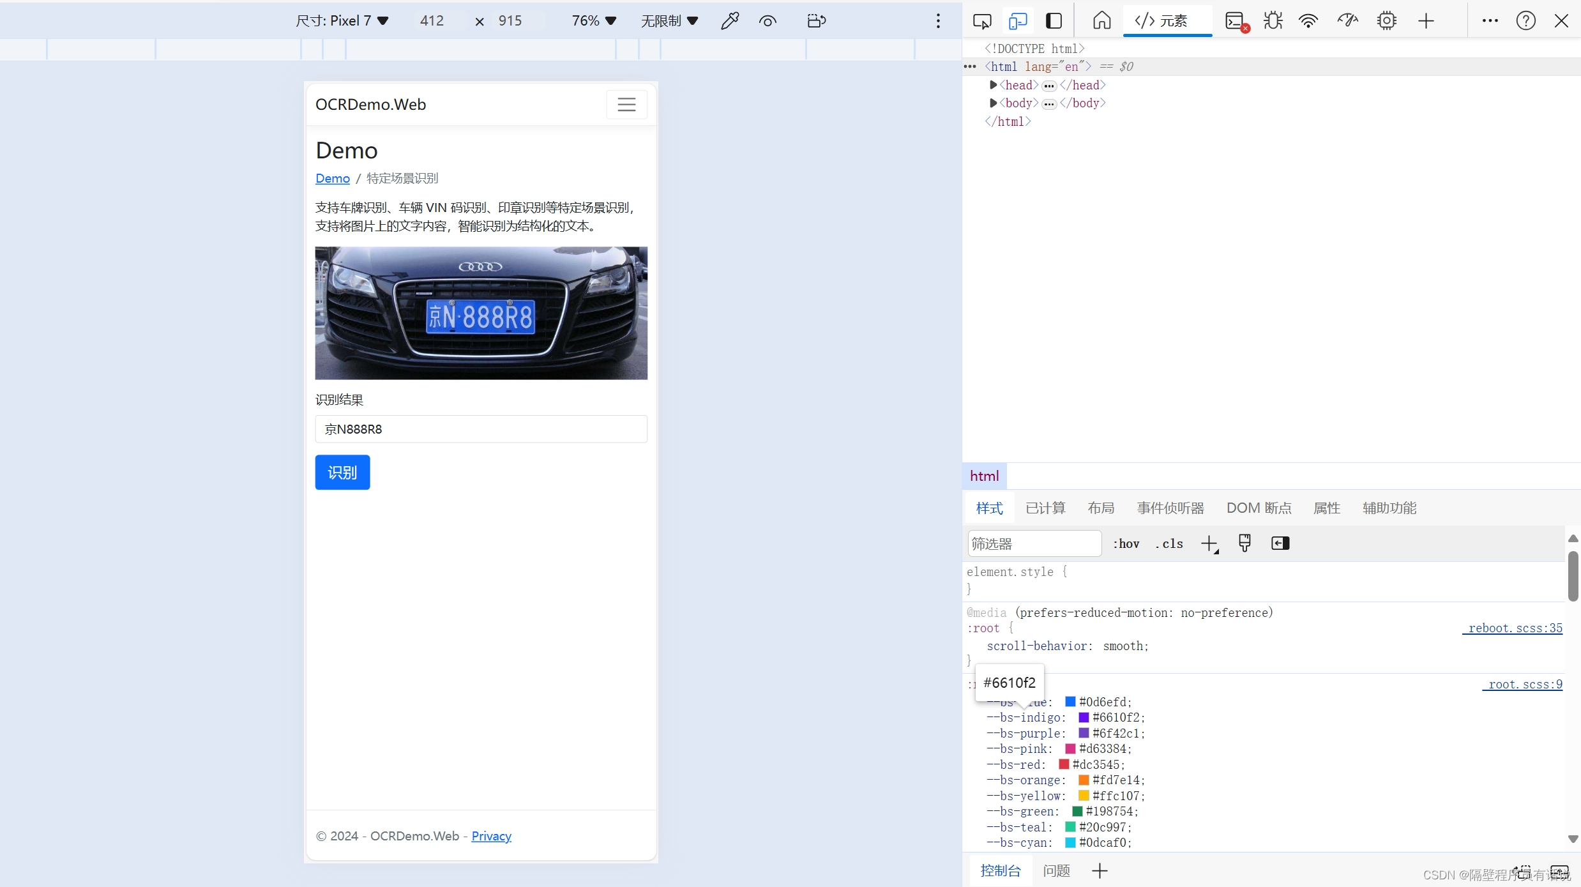This screenshot has width=1581, height=887.
Task: Click the head ellipsis expand badge
Action: (1049, 86)
